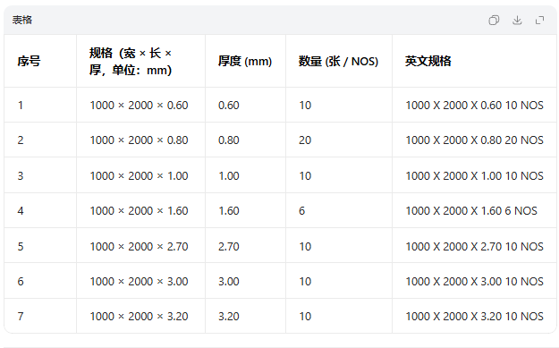Click 1000 X 2000 X 0.80 20 NOS

475,140
